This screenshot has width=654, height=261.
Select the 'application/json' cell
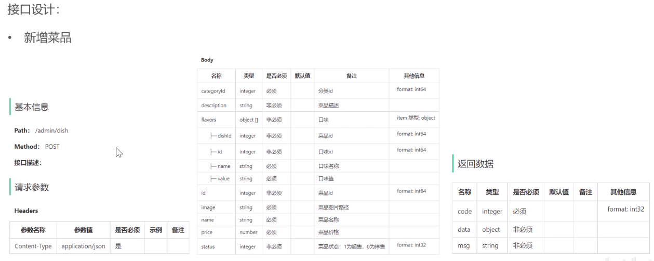(x=83, y=246)
